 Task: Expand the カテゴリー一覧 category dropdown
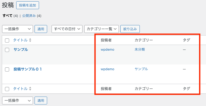pyautogui.click(x=102, y=29)
